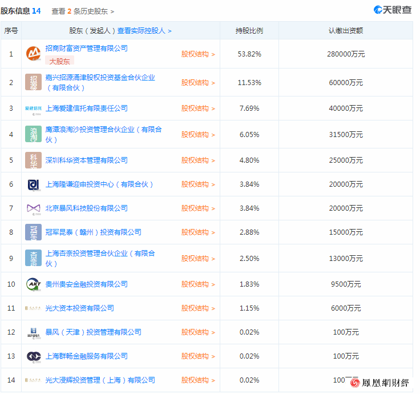Open 上海隆谦迎申投资中心 link
Screen dimensions: 420x394
pyautogui.click(x=99, y=184)
